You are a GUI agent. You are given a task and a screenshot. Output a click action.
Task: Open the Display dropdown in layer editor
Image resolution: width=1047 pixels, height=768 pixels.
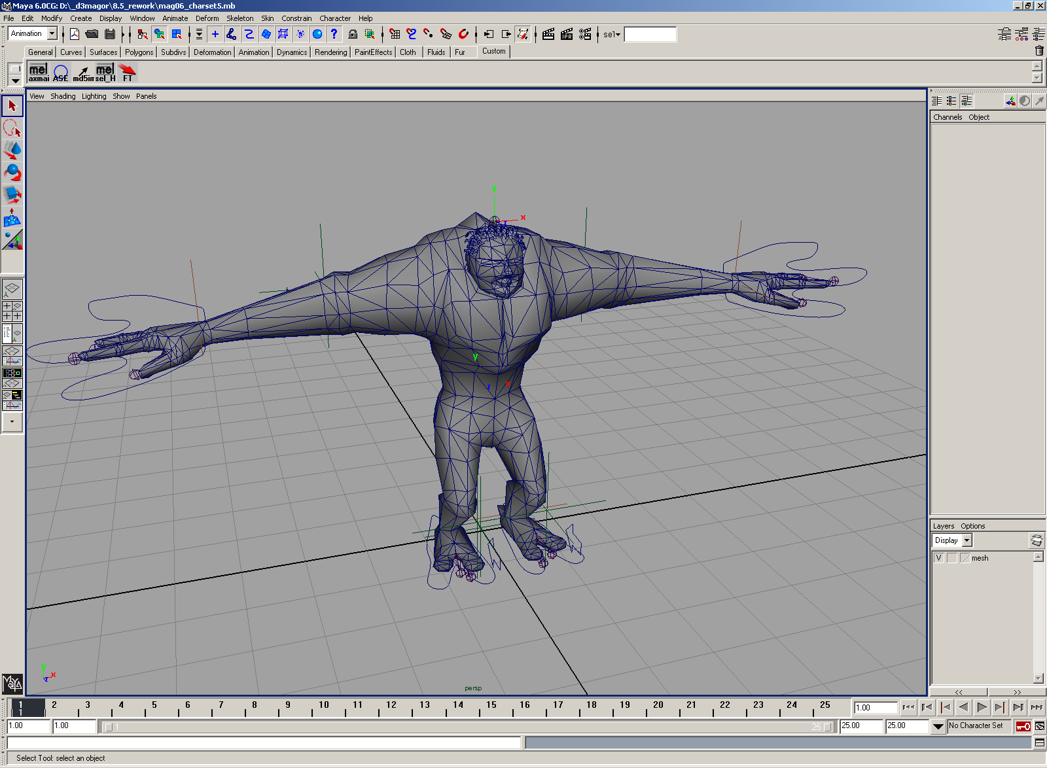[x=967, y=540]
